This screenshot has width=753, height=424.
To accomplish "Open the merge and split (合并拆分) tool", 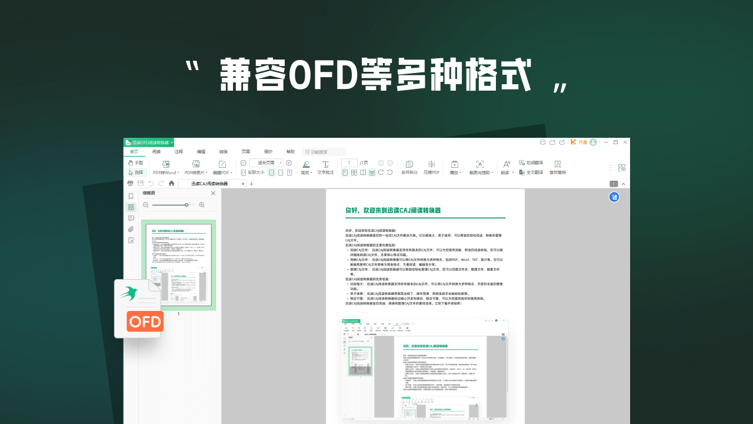I will click(409, 167).
